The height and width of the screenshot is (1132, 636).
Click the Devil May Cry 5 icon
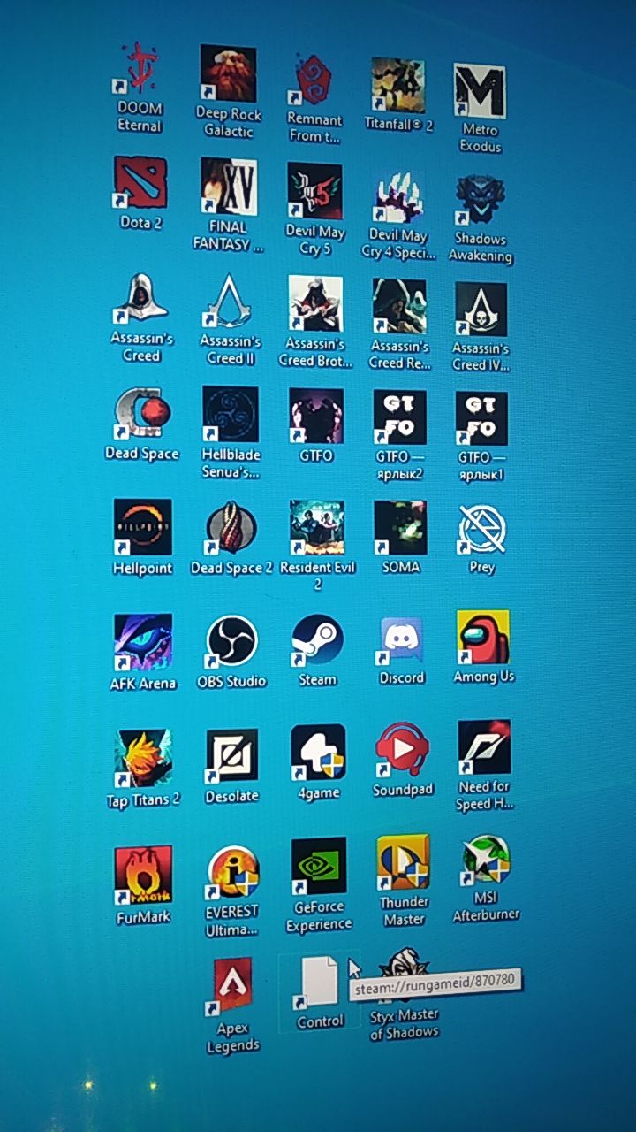(314, 191)
